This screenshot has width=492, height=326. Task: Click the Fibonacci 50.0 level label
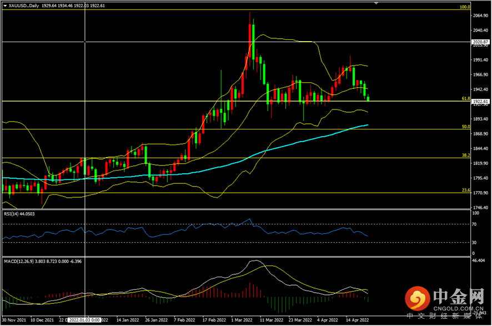click(466, 127)
